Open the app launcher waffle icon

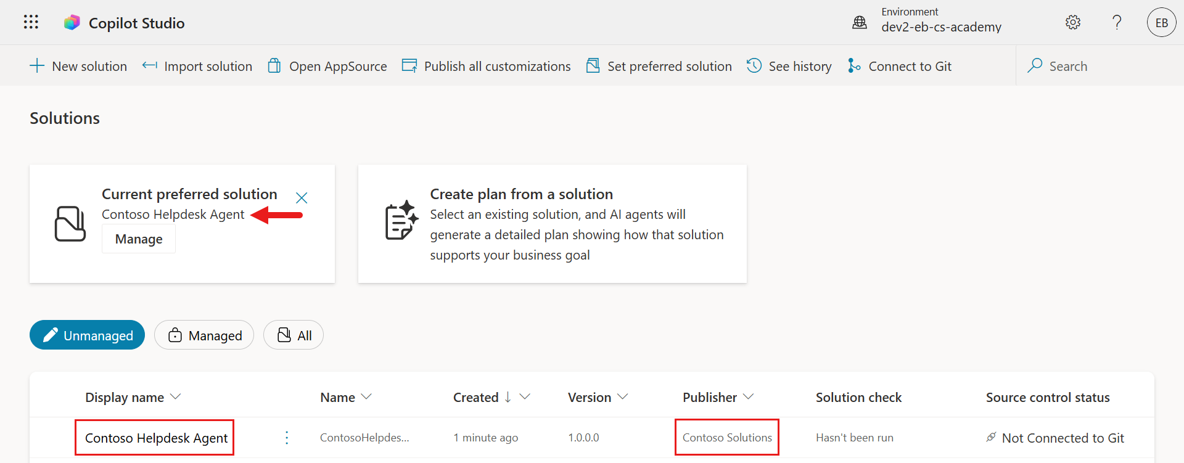click(x=31, y=22)
